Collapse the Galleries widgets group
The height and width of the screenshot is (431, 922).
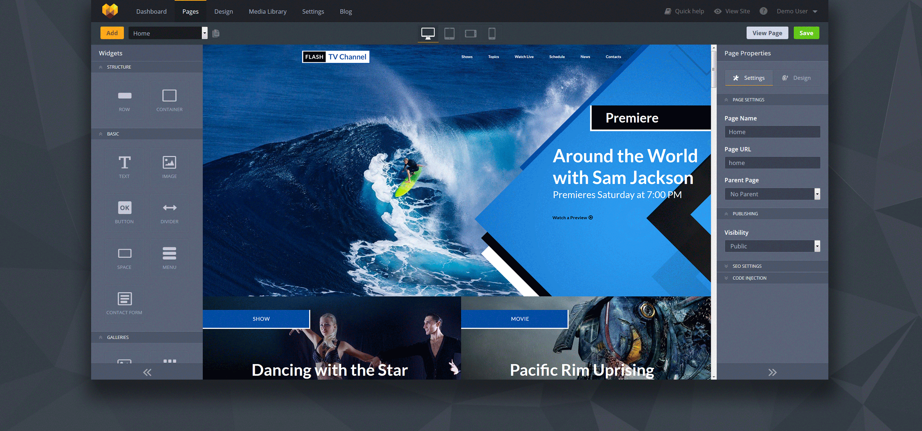coord(147,337)
